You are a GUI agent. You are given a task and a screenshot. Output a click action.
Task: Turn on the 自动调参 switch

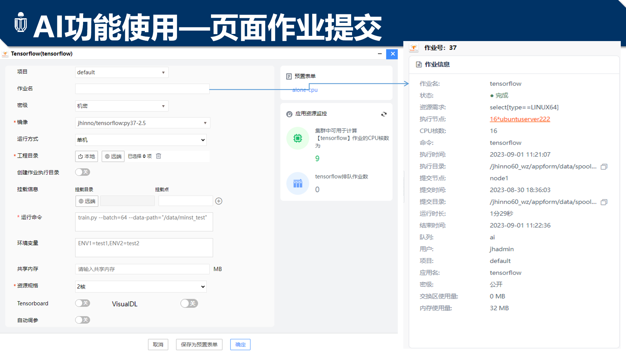(82, 320)
